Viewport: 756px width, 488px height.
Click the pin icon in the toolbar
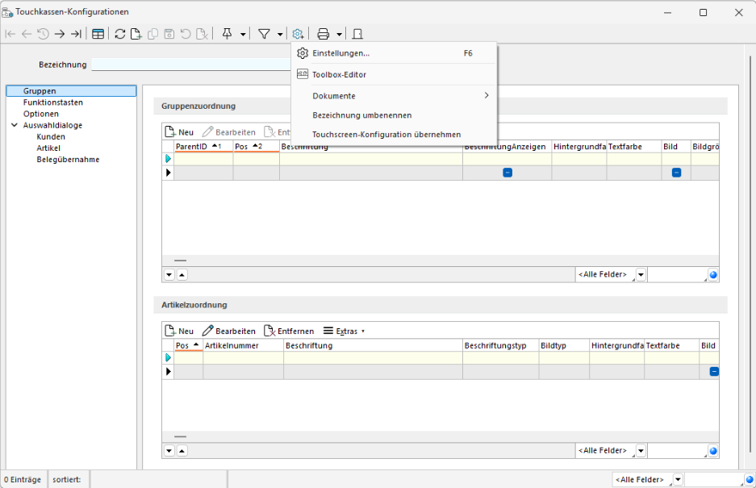[x=227, y=34]
